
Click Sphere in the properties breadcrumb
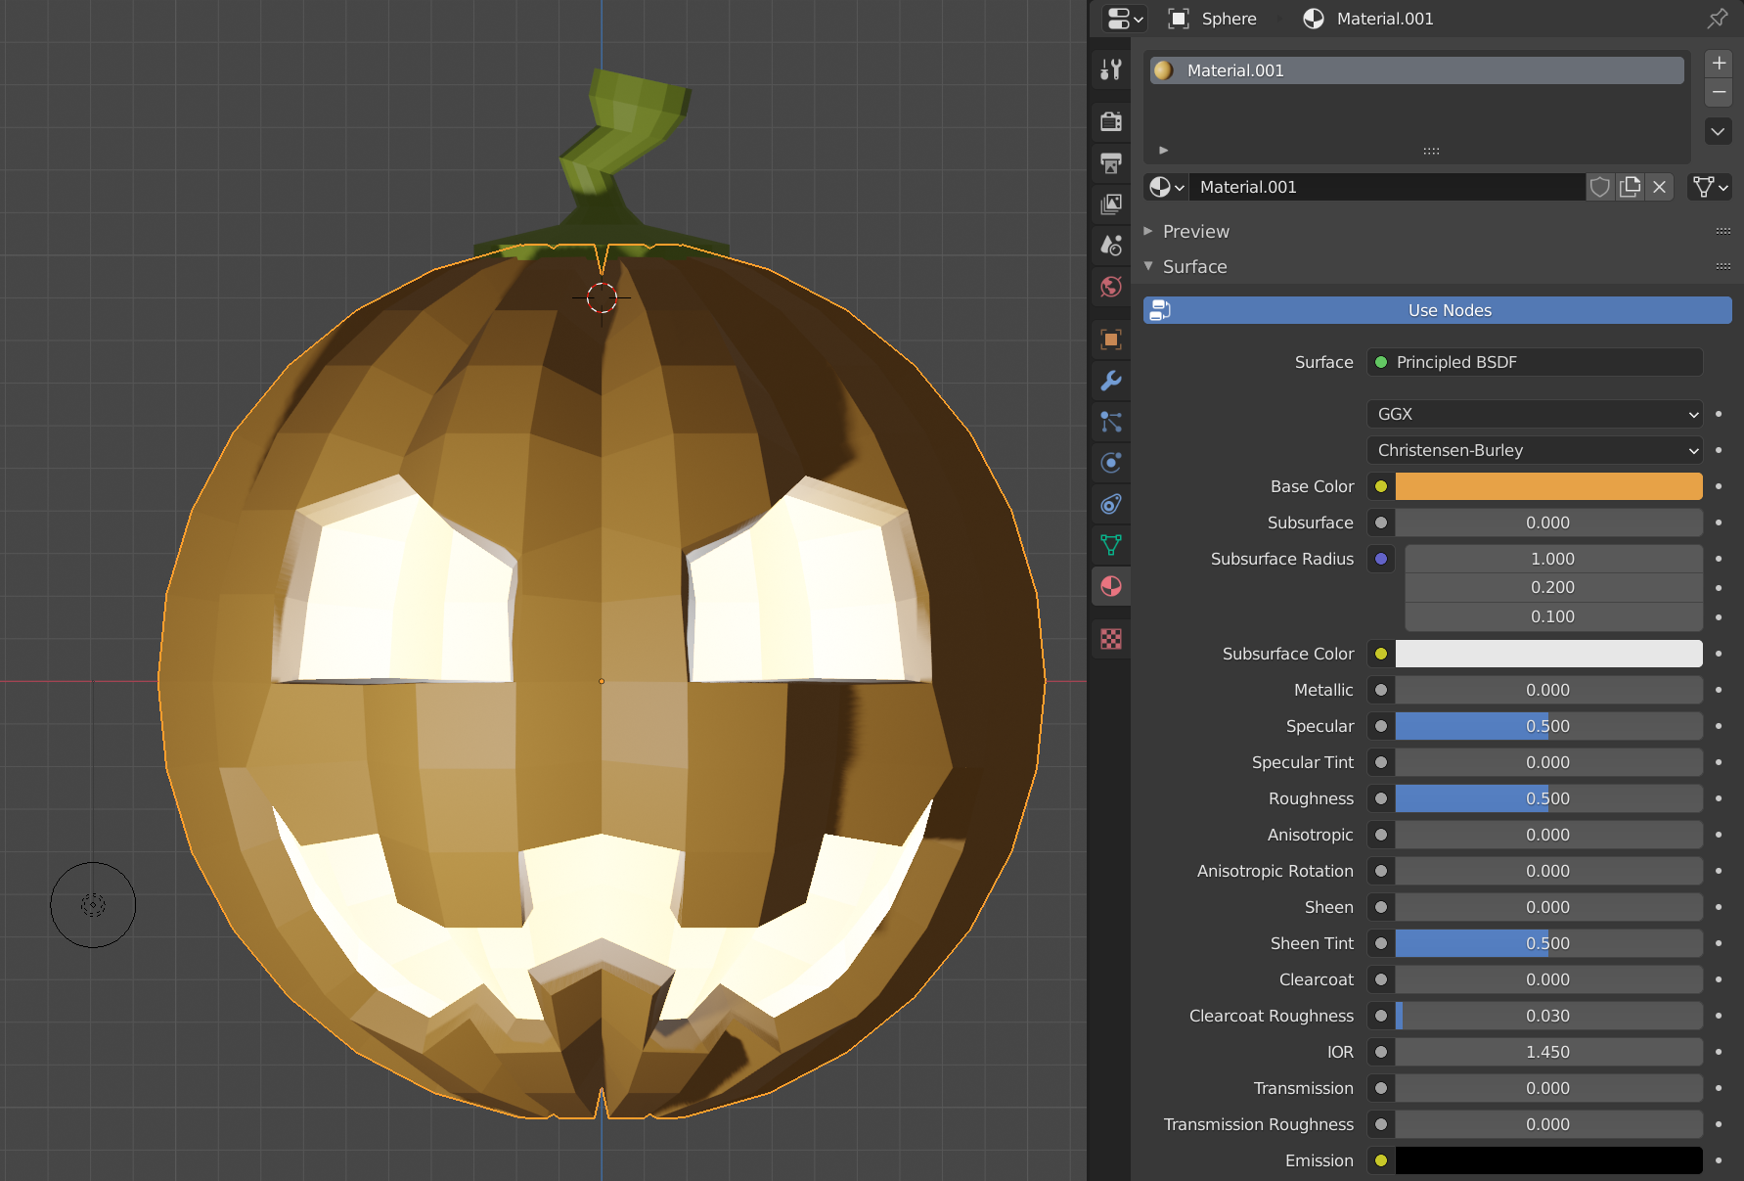1229,19
